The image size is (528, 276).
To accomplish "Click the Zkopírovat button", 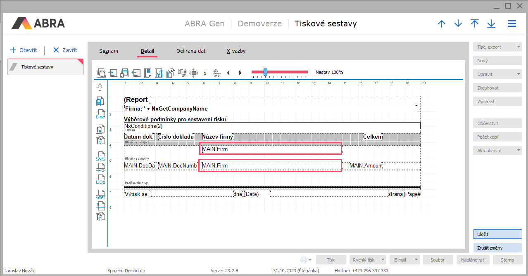I will (497, 88).
